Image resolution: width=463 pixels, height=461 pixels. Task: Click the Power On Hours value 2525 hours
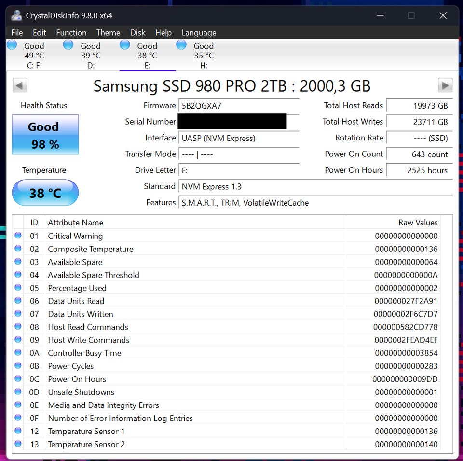(x=419, y=170)
